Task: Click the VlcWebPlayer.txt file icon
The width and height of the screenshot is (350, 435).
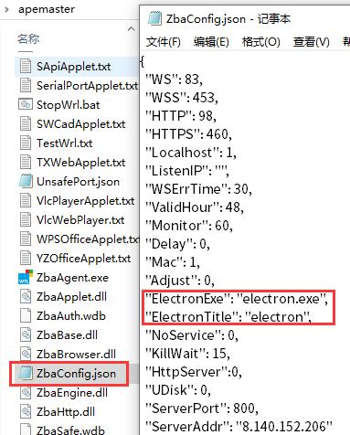Action: click(26, 220)
